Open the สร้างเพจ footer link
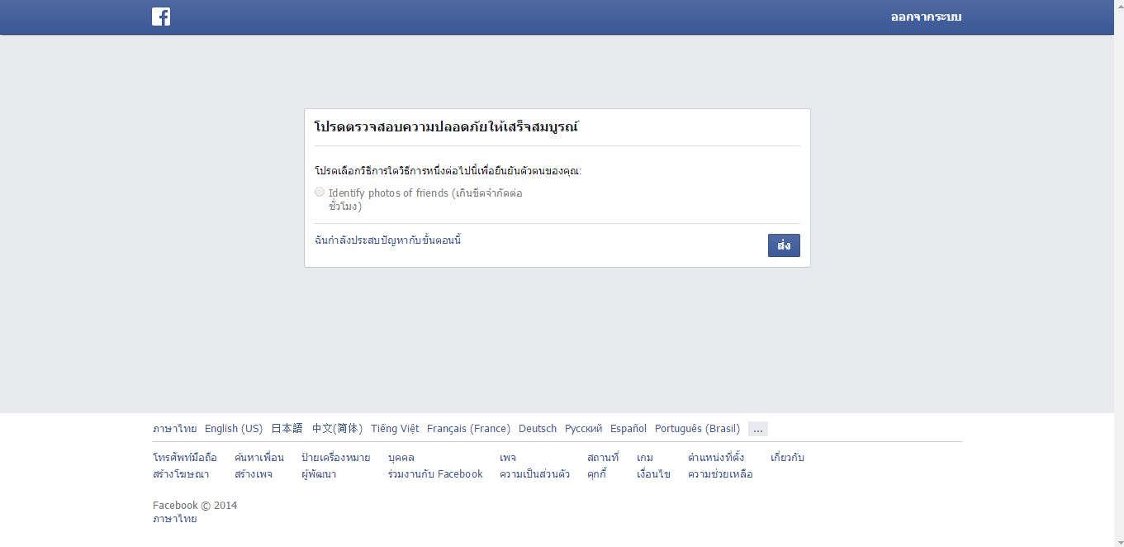The image size is (1124, 547). click(x=254, y=474)
